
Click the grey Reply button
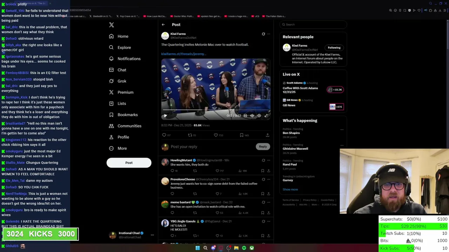pyautogui.click(x=263, y=147)
